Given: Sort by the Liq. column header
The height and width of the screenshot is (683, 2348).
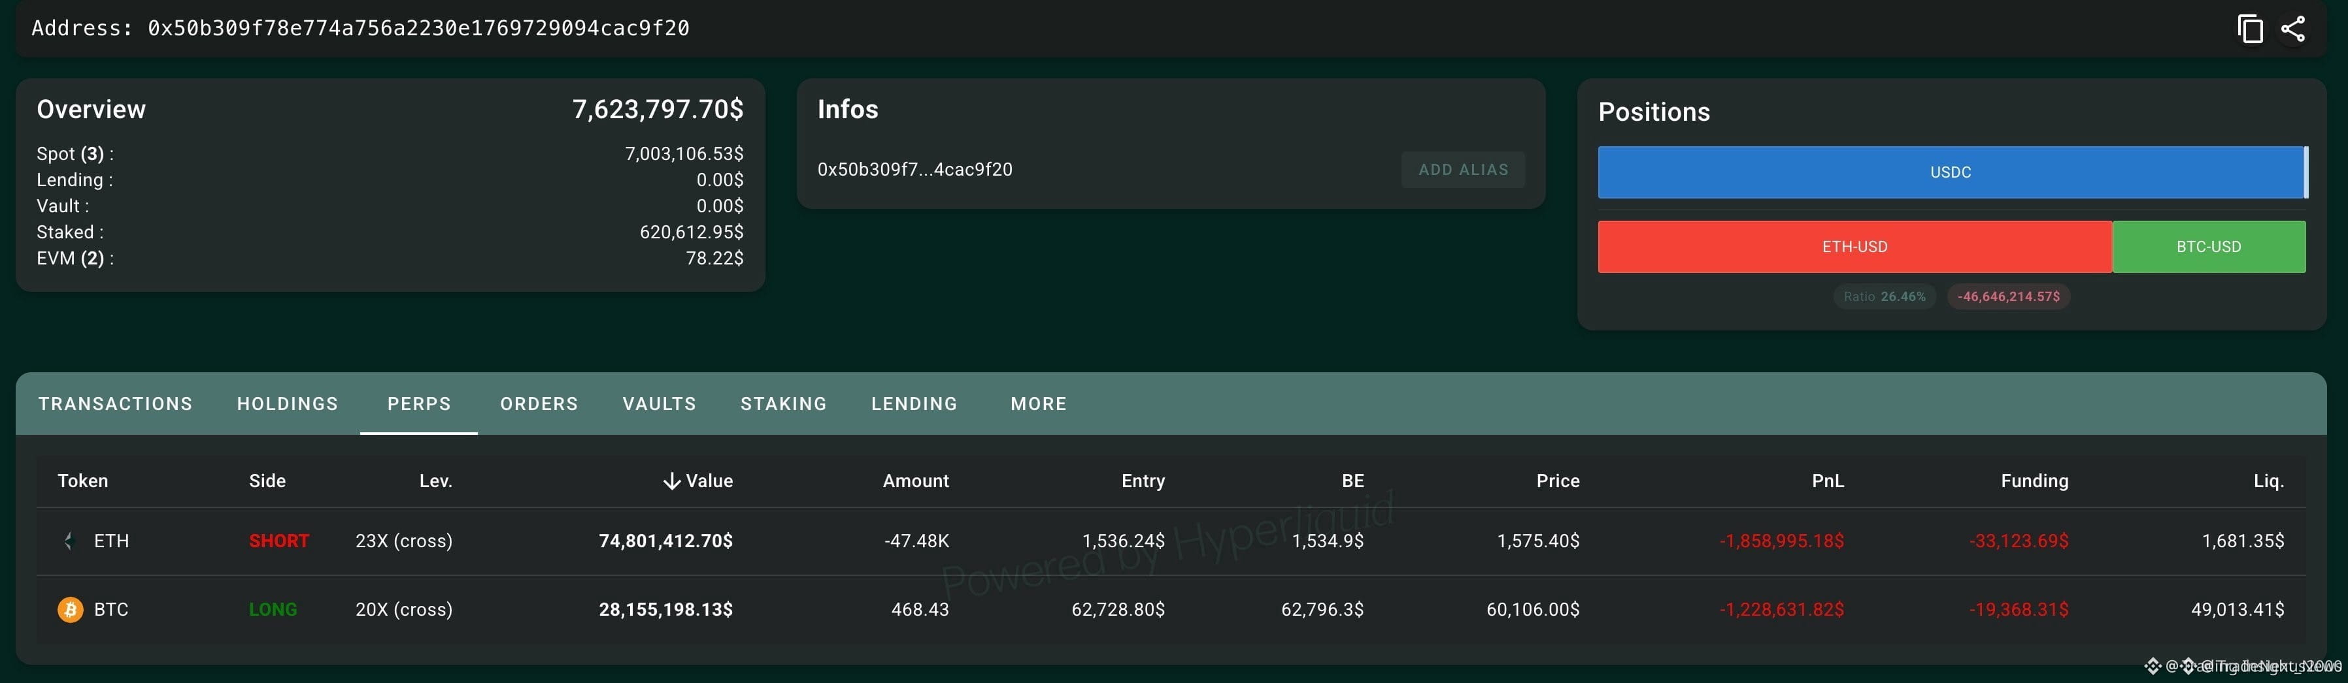Looking at the screenshot, I should [2269, 481].
